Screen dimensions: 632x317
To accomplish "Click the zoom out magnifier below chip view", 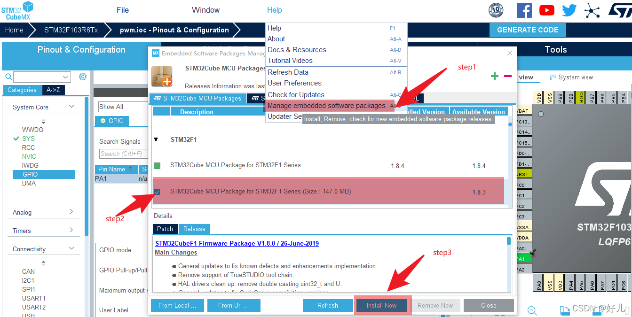I will [532, 310].
